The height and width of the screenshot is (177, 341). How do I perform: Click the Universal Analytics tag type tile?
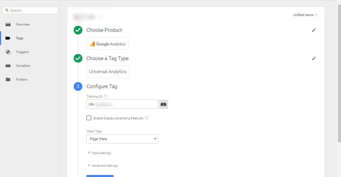pos(108,72)
